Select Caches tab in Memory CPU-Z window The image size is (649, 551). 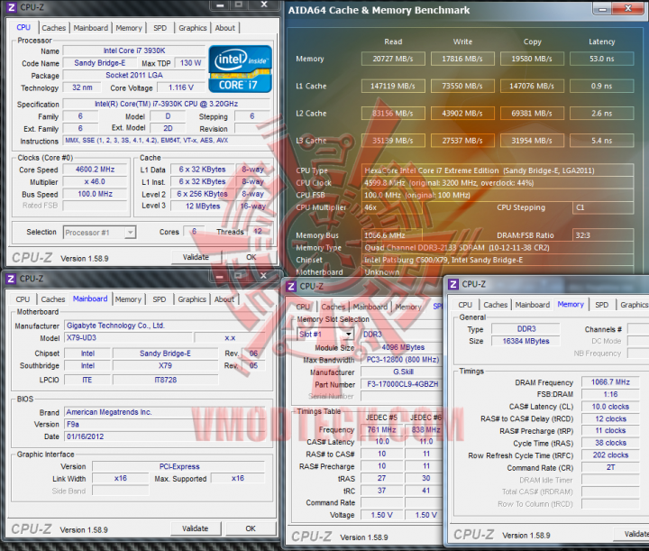point(496,305)
